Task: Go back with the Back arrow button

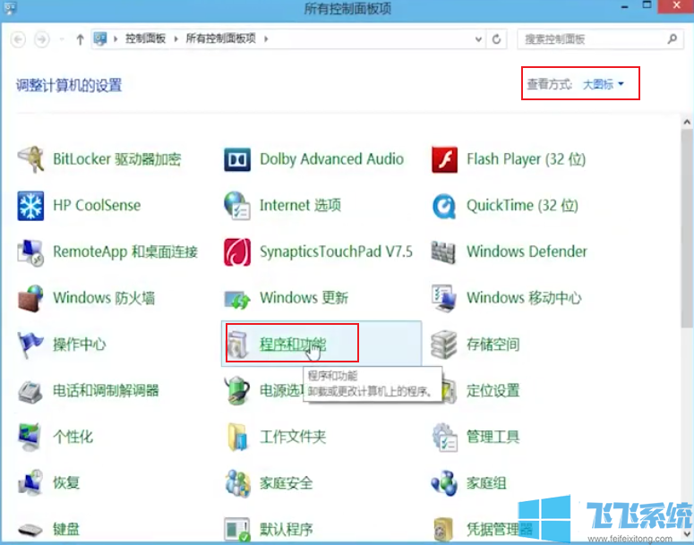Action: pyautogui.click(x=18, y=39)
